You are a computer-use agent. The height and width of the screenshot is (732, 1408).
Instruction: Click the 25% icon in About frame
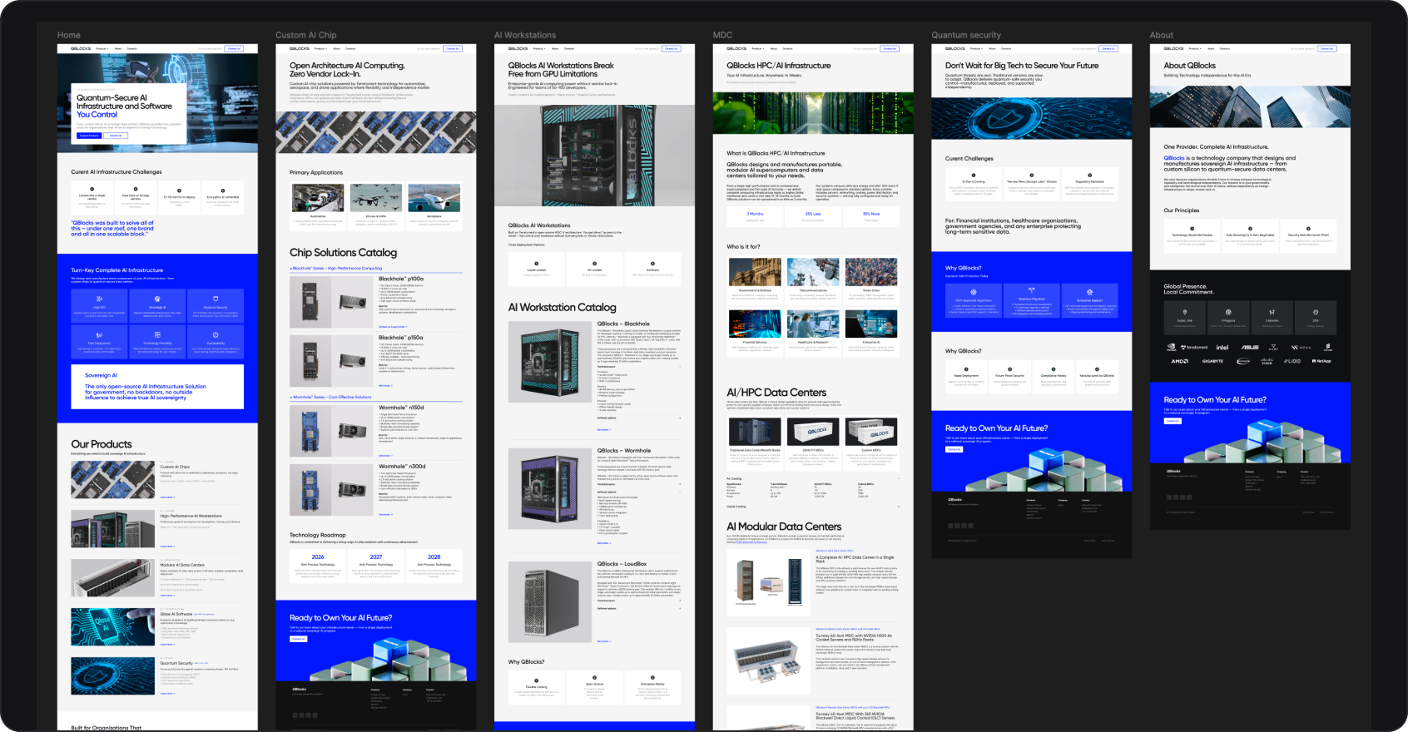(1316, 313)
